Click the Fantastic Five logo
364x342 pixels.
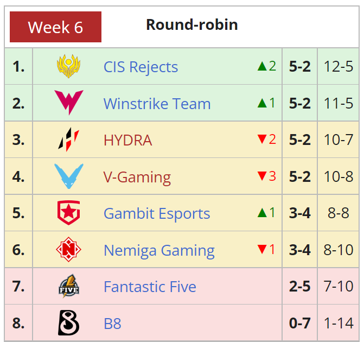click(x=69, y=286)
